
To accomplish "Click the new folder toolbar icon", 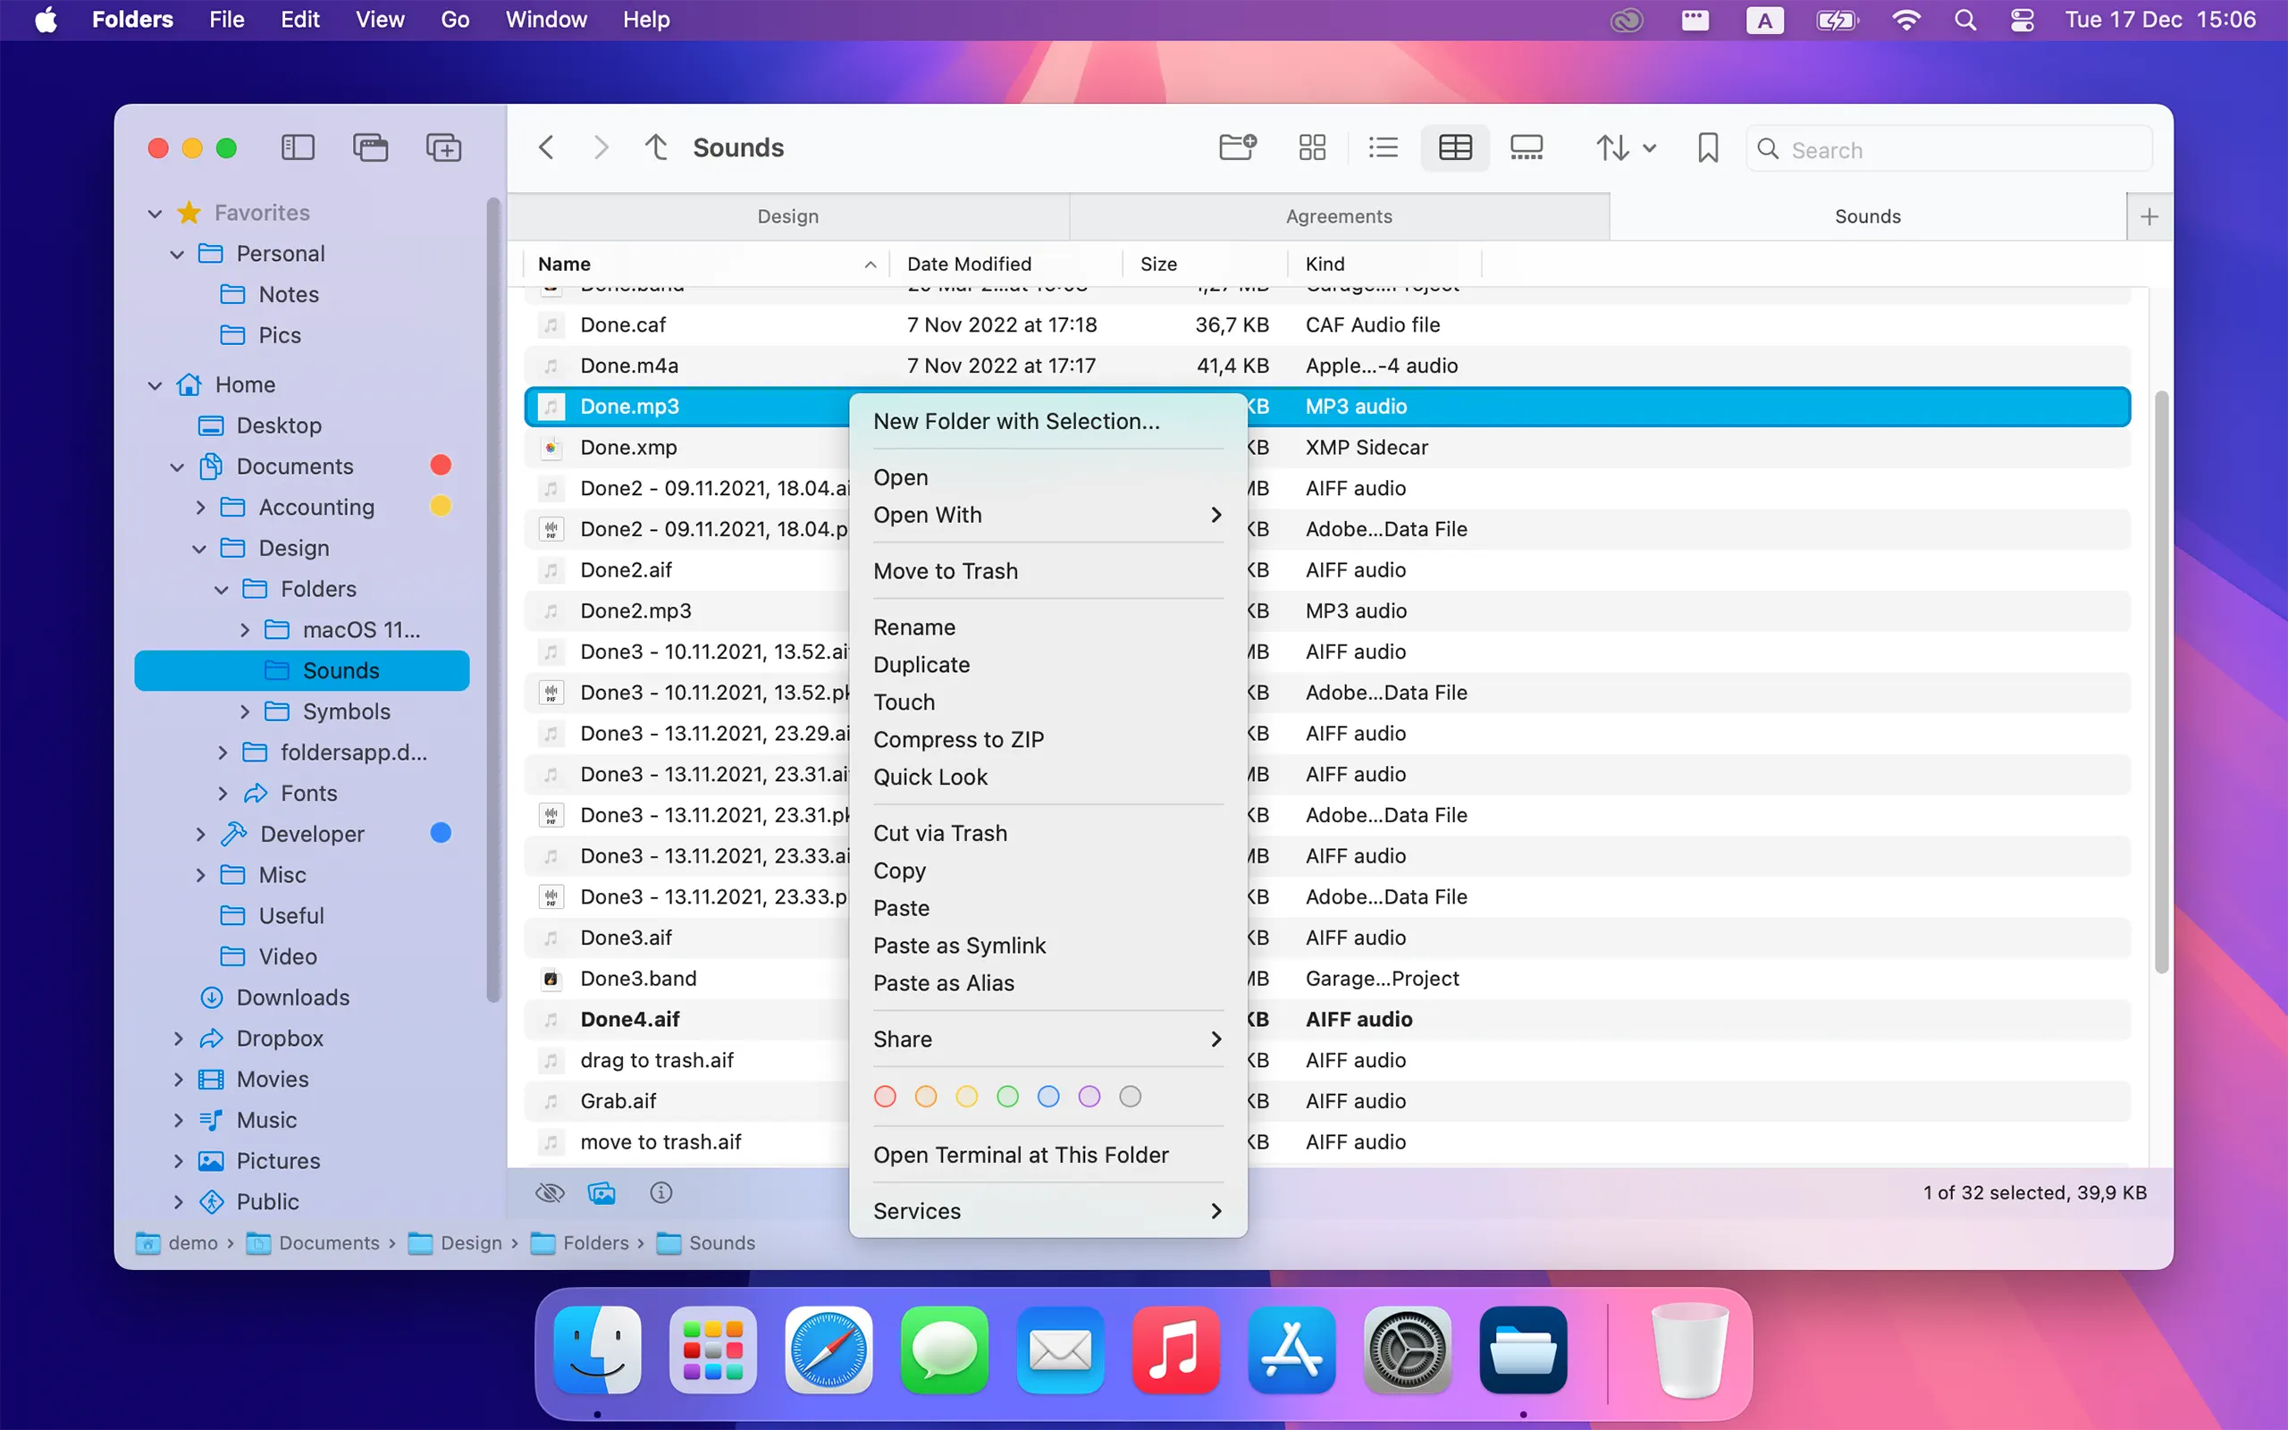I will point(1237,147).
